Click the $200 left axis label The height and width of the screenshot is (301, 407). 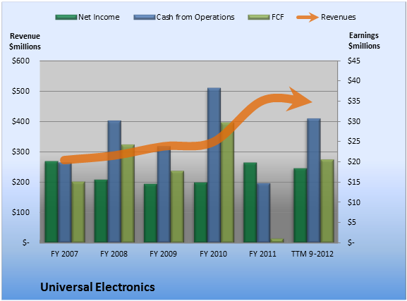(x=20, y=182)
